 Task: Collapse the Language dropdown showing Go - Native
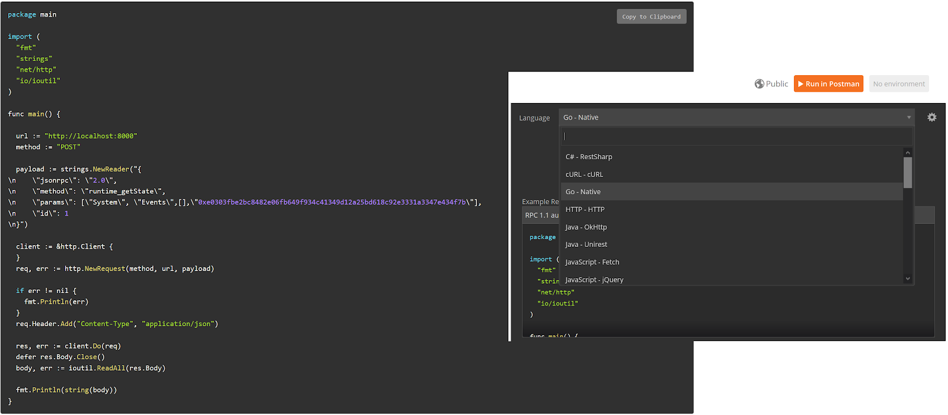tap(735, 117)
